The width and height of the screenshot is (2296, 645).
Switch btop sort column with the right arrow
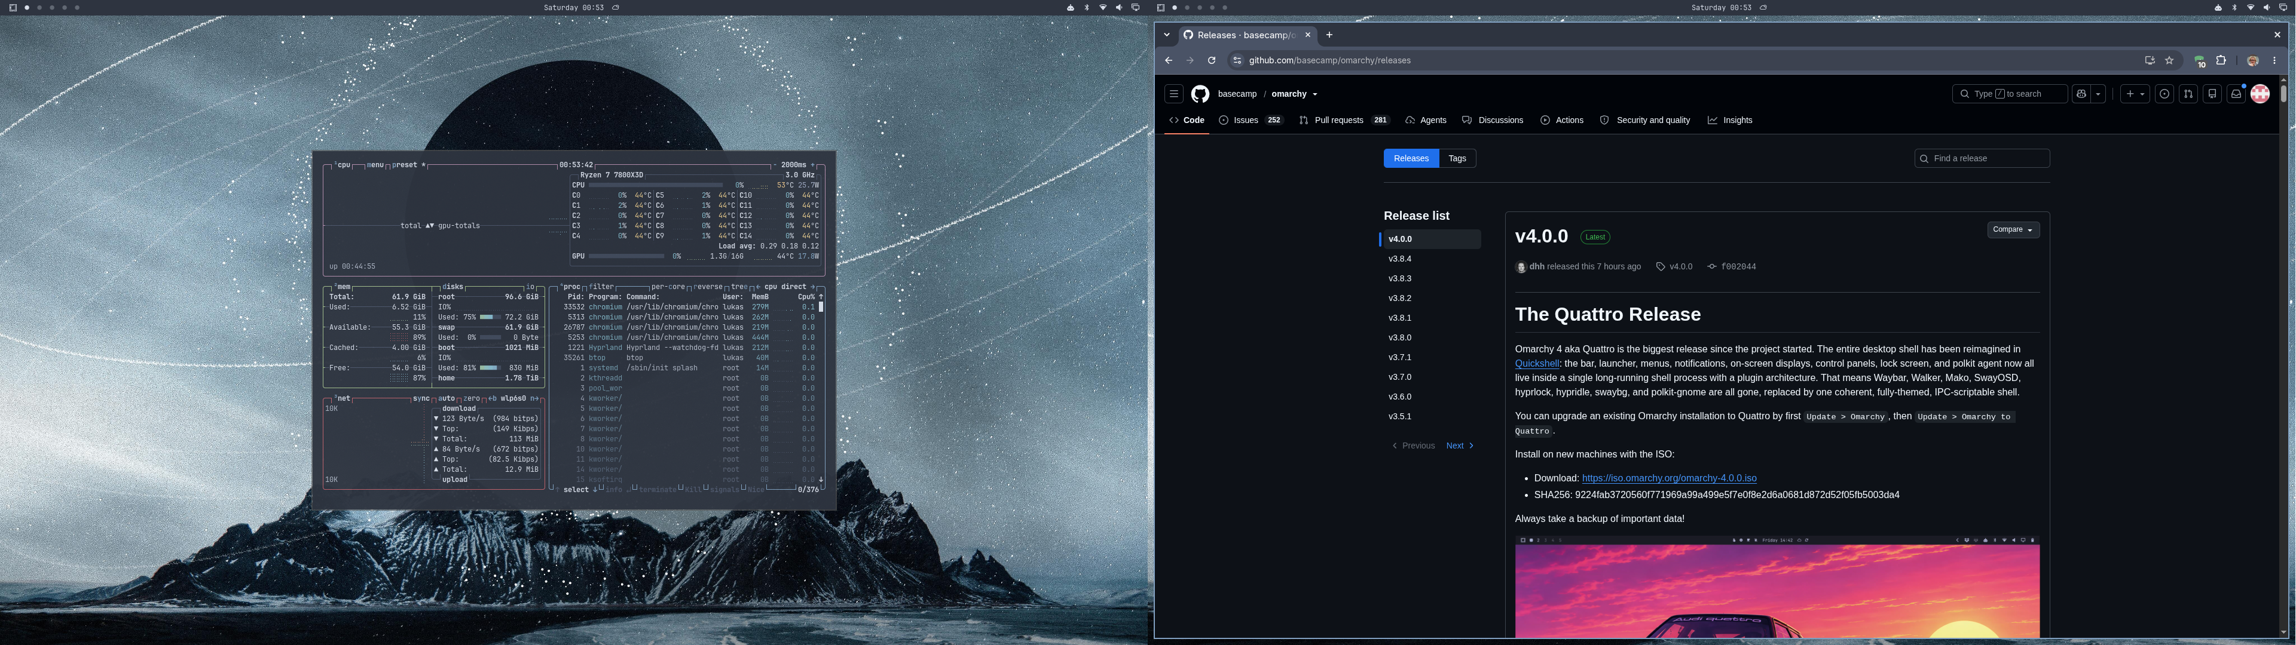813,287
